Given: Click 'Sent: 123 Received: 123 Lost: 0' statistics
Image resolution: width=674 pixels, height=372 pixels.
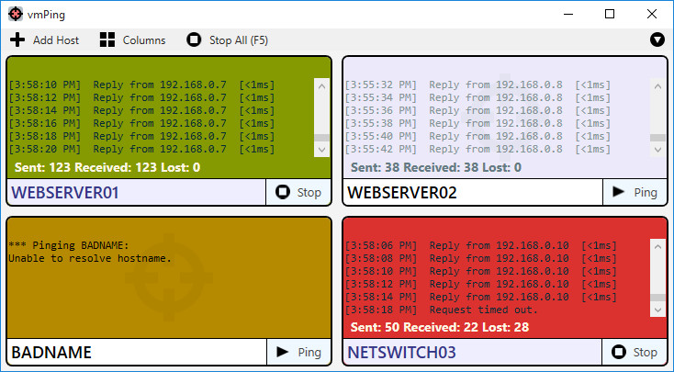Looking at the screenshot, I should (107, 167).
